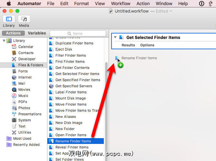Image resolution: width=216 pixels, height=161 pixels.
Task: Click the Apple menu logo
Action: [9, 3]
